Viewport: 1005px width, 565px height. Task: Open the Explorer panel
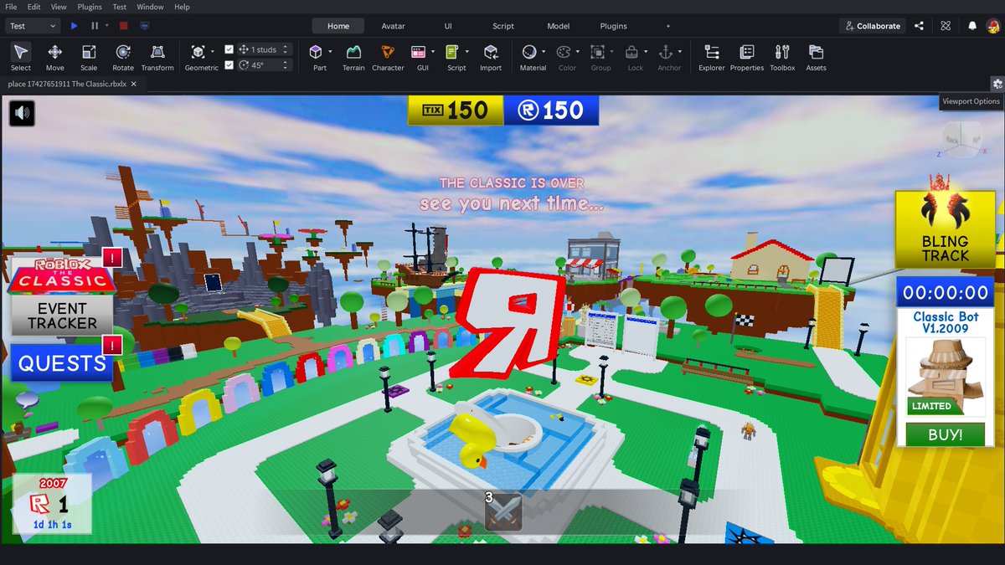[x=712, y=57]
